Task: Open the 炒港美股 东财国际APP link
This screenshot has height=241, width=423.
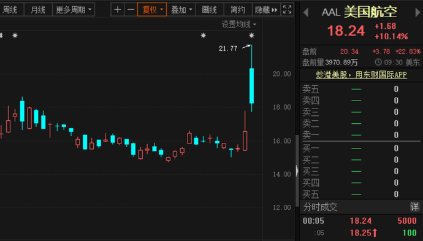Action: pos(361,74)
